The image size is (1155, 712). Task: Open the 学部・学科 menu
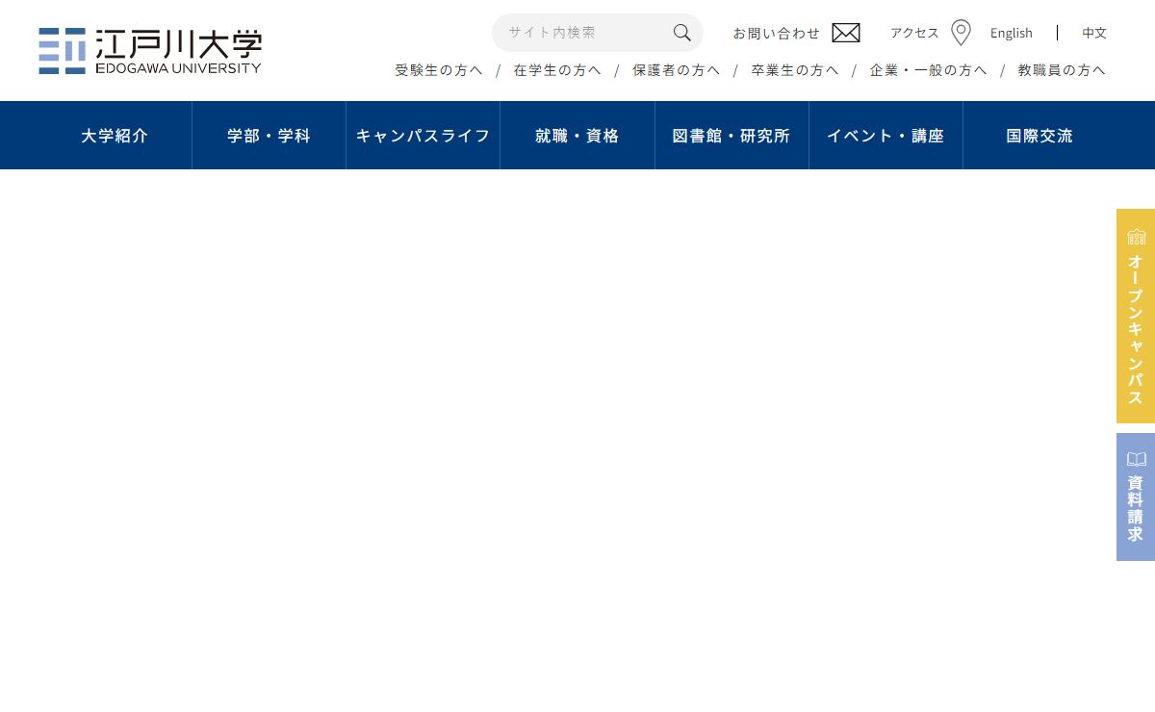pos(269,136)
